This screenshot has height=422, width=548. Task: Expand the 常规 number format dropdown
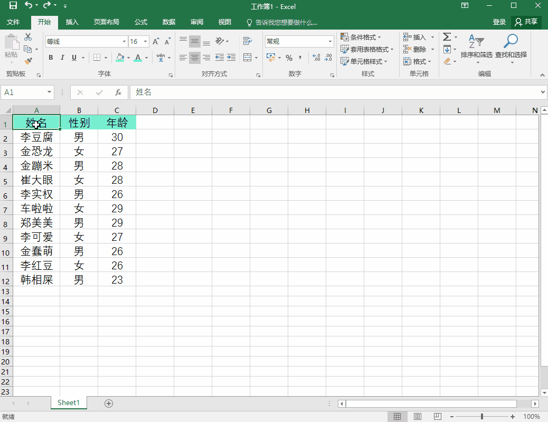point(330,42)
